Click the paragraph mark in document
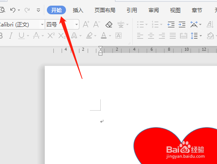The image size is (217, 164). [102, 121]
